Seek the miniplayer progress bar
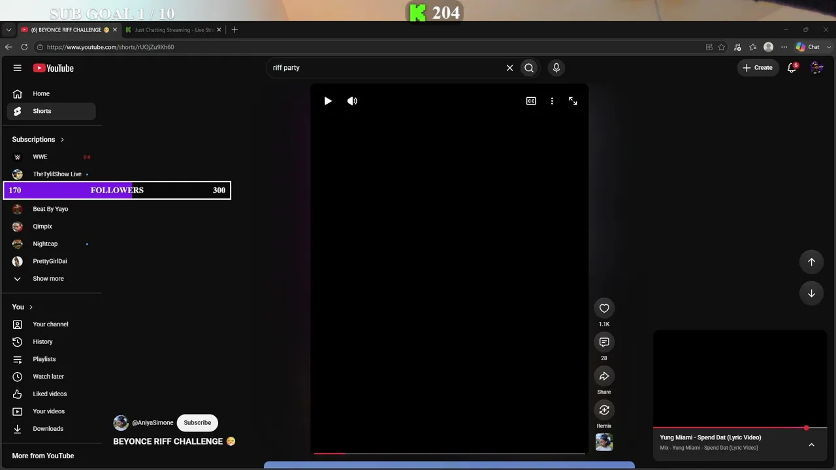Image resolution: width=836 pixels, height=470 pixels. [x=740, y=428]
